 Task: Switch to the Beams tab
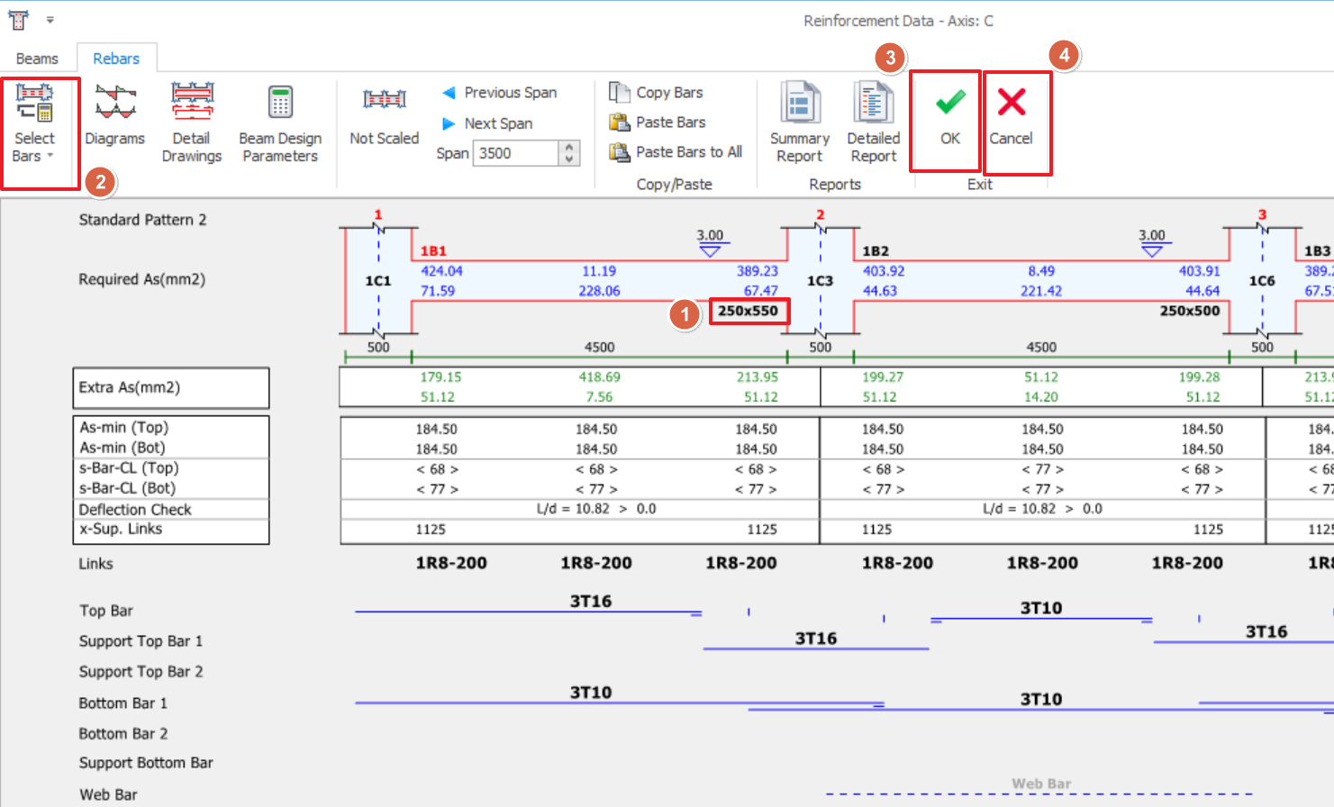tap(37, 59)
